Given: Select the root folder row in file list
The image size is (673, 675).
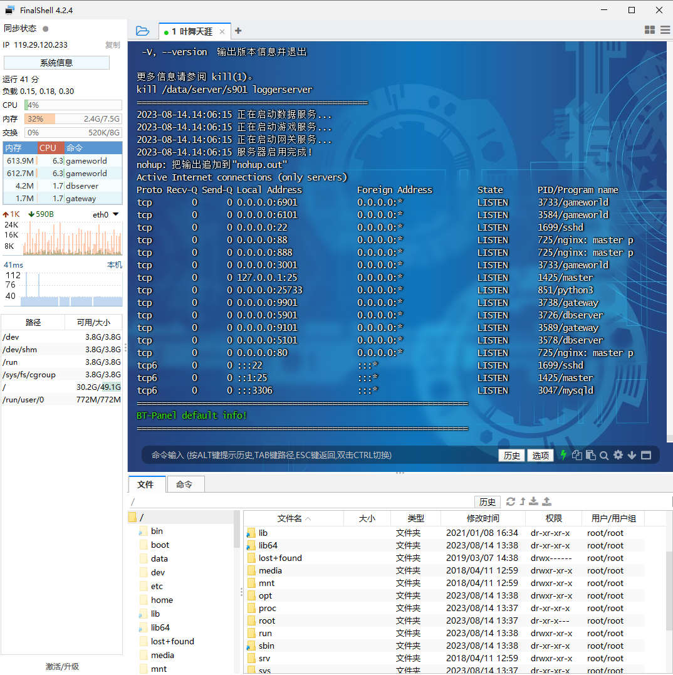Looking at the screenshot, I should [x=444, y=620].
